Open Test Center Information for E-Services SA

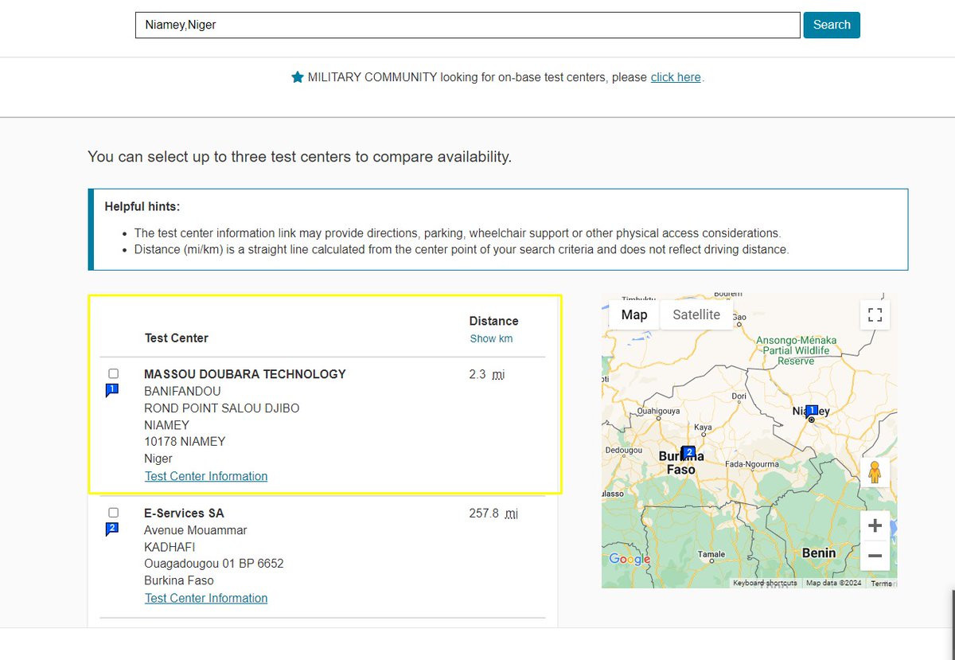click(206, 598)
